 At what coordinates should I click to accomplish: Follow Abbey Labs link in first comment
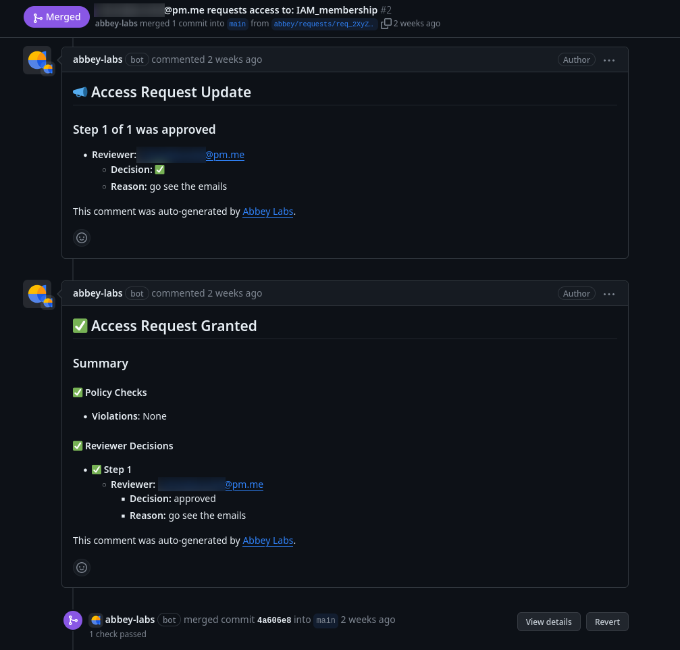point(267,211)
